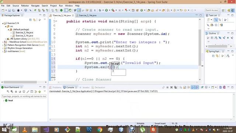Image resolution: width=236 pixels, height=133 pixels.
Task: Collapse the Exercise 5.14 project node
Action: [x=3, y=23]
